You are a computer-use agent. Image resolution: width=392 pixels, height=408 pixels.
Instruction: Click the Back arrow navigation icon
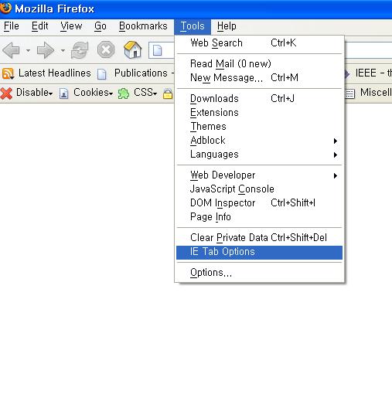tap(11, 50)
